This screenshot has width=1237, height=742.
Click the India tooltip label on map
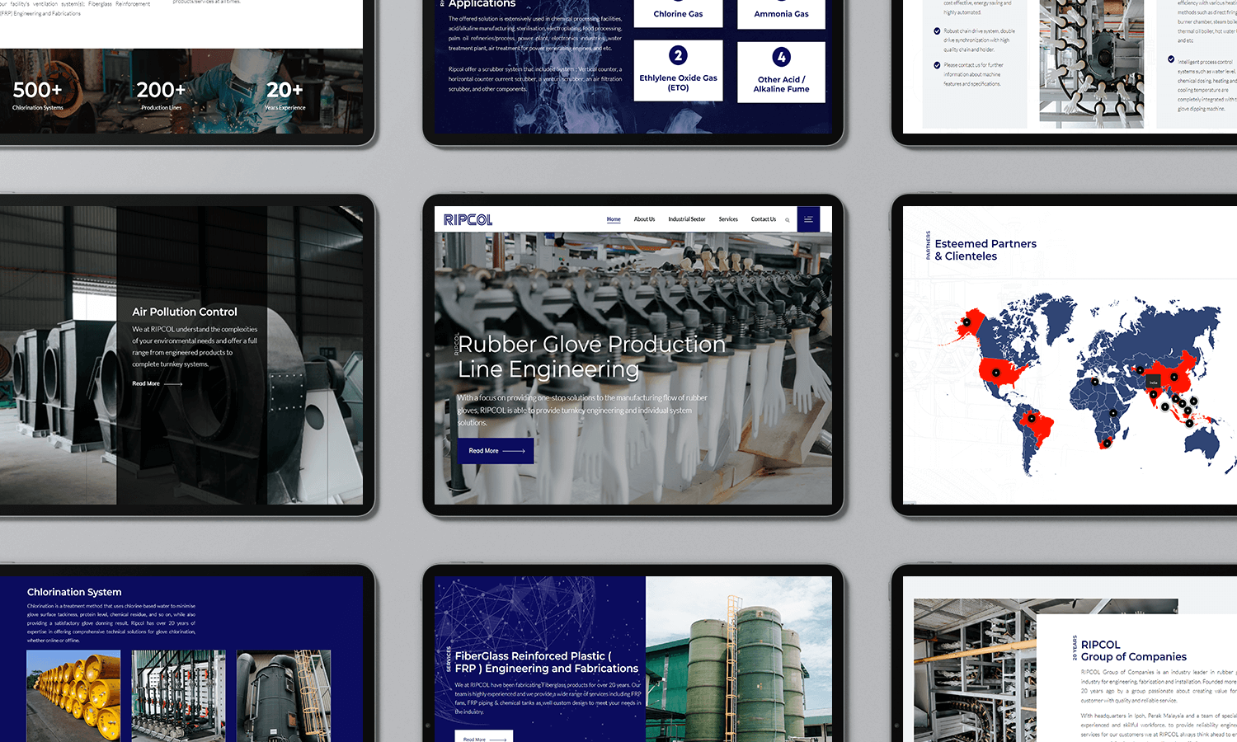(1154, 383)
